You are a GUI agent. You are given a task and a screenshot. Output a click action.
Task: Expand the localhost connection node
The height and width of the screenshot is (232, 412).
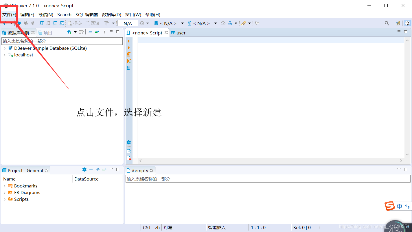coord(4,55)
